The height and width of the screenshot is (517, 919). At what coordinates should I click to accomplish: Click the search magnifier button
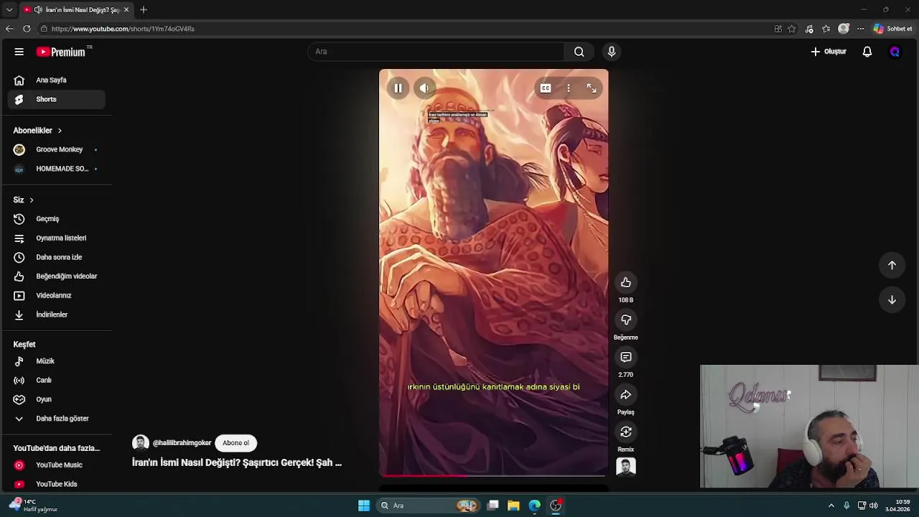pos(579,52)
